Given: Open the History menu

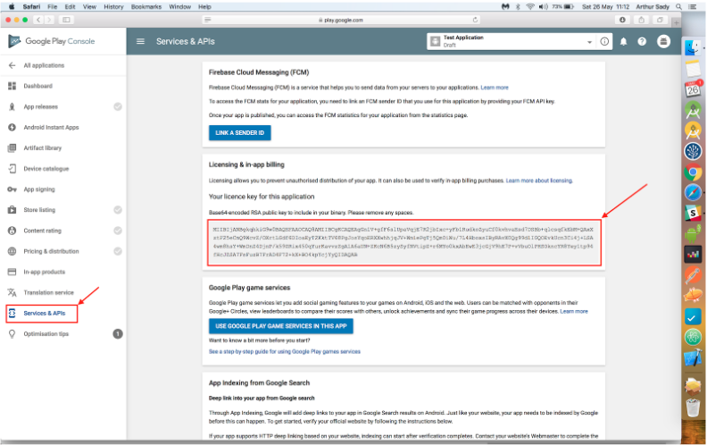Looking at the screenshot, I should [113, 7].
